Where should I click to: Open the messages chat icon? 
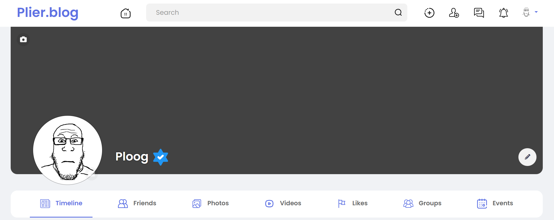pos(479,13)
